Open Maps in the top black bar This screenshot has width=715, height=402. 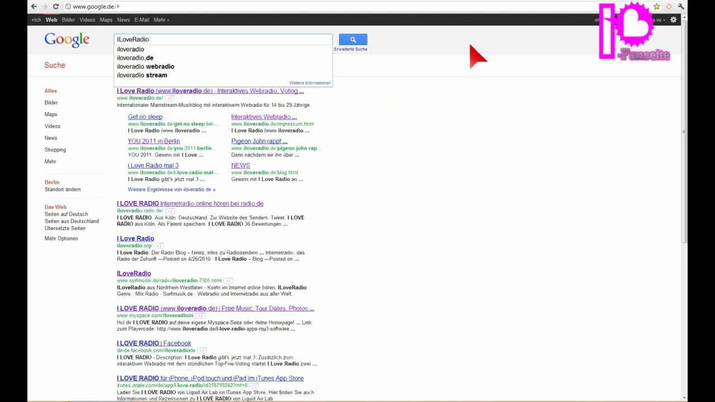pyautogui.click(x=106, y=20)
